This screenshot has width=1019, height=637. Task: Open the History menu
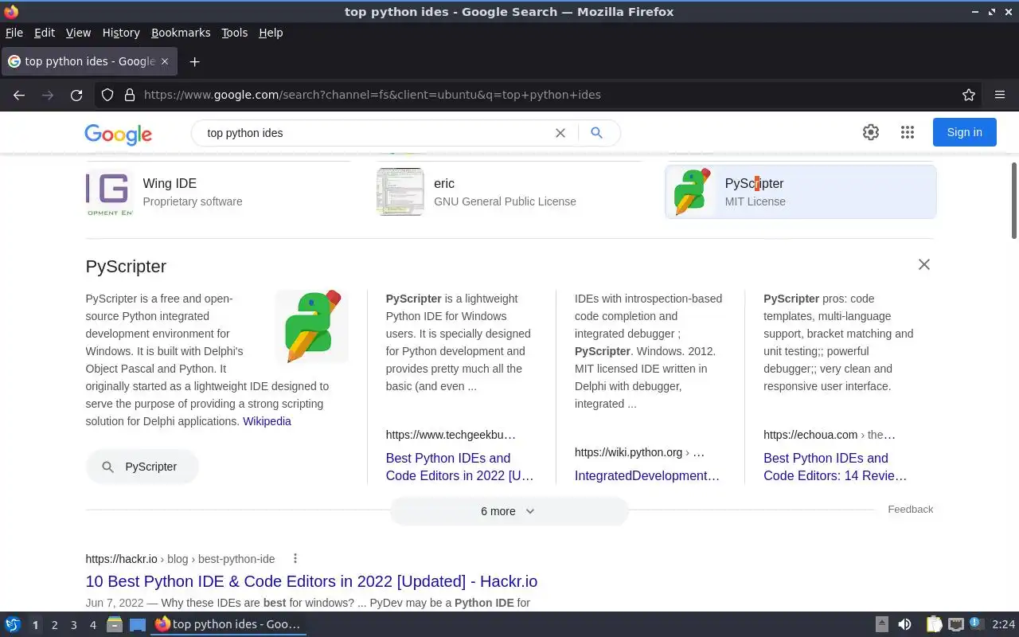[x=121, y=33]
